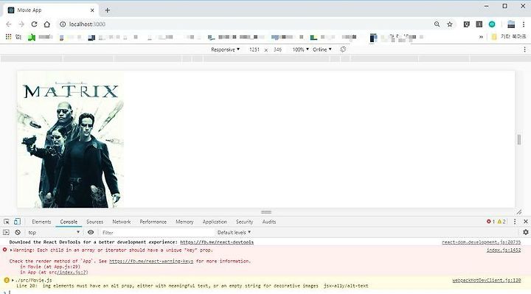The image size is (531, 294).
Task: Switch to the Elements tab
Action: [x=41, y=222]
